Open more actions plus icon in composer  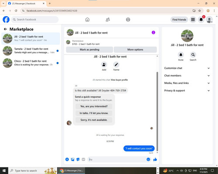pyautogui.click(x=67, y=160)
